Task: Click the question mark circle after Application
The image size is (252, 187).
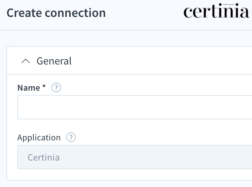Action: point(71,138)
